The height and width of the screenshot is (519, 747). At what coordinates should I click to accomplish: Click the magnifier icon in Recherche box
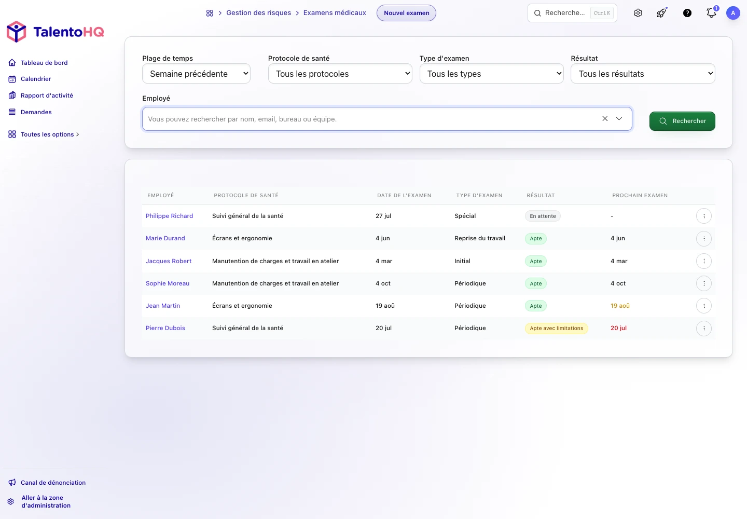[537, 13]
